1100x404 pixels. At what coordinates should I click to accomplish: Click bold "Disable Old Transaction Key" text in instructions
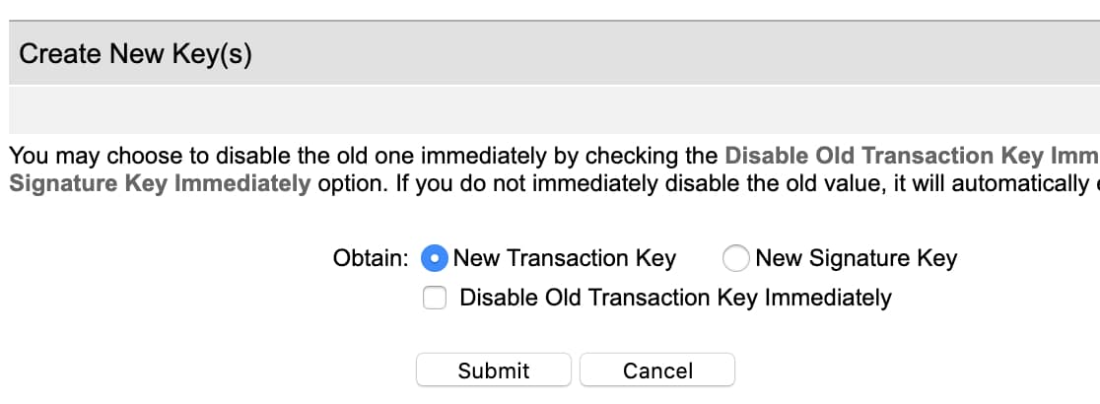882,156
